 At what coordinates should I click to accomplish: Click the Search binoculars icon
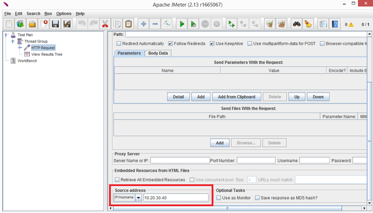tap(296, 24)
